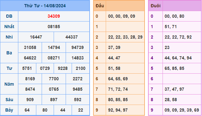Click the Sáu number 909
202x116 pixels.
[x=30, y=100]
